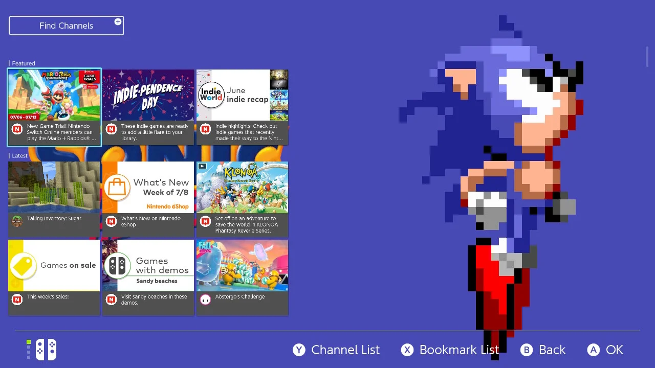Open the Fall Guys Abstergo's Challenge image
Viewport: 655px width, 368px height.
coord(243,265)
